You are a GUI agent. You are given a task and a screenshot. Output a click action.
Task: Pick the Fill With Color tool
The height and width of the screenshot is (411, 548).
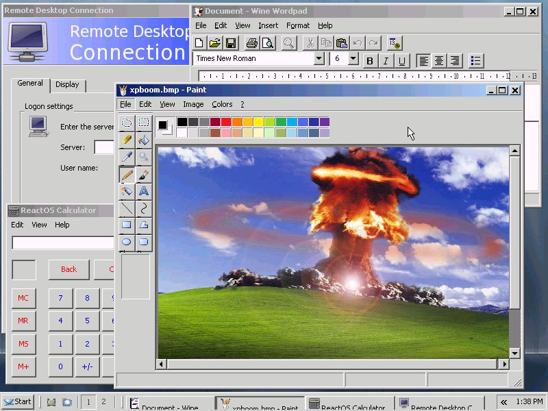click(x=142, y=139)
